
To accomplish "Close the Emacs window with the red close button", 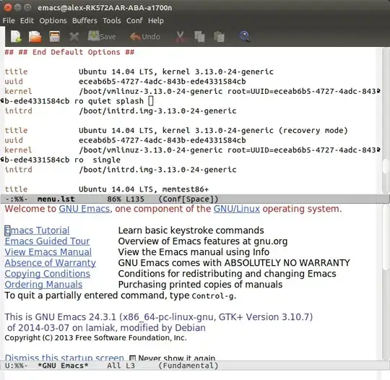I will pyautogui.click(x=8, y=8).
